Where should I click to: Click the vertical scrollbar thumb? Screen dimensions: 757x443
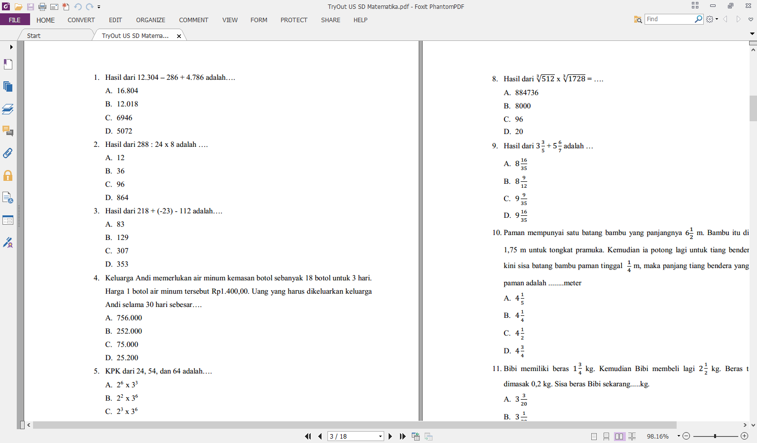coord(753,108)
